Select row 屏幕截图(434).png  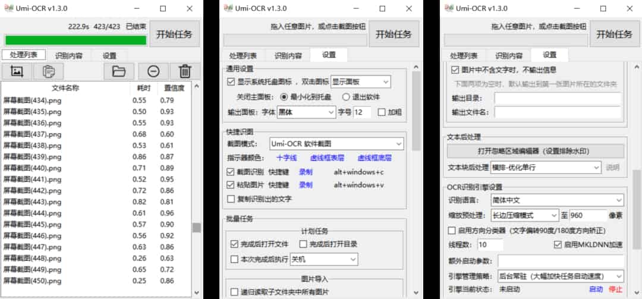[97, 100]
